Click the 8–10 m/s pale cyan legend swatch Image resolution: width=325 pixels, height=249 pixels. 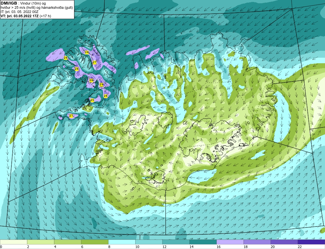(122, 242)
